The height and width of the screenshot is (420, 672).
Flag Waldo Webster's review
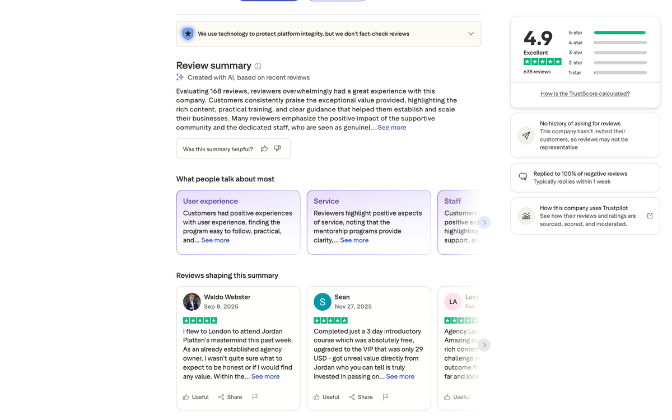255,397
